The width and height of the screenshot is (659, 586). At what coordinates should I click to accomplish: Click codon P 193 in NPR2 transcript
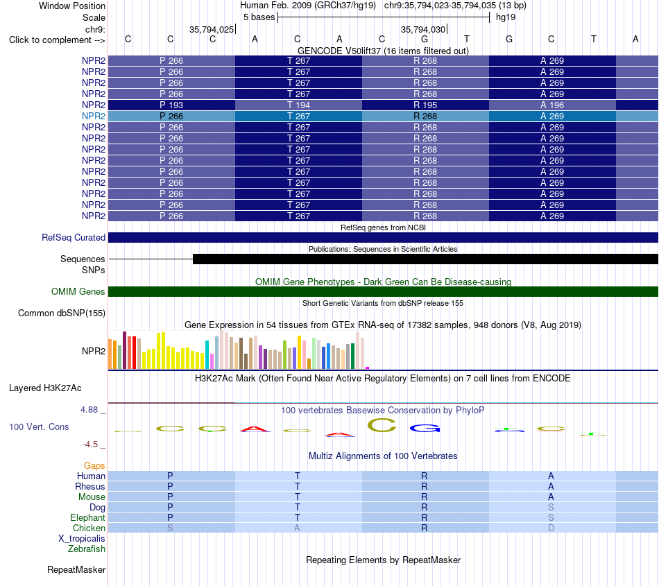click(x=171, y=105)
